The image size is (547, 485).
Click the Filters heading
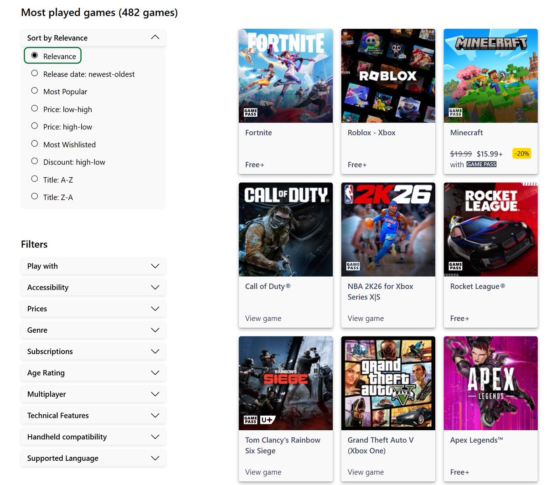tap(34, 244)
